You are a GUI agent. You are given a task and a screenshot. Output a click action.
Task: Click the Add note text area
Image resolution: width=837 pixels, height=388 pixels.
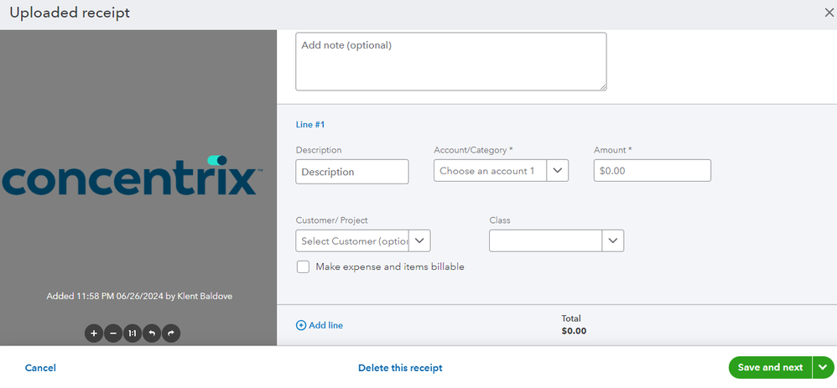(450, 61)
